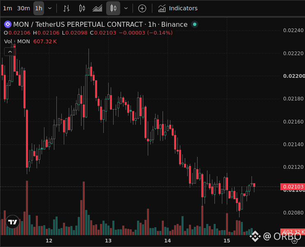Click the Vol MON indicator label

pyautogui.click(x=17, y=42)
